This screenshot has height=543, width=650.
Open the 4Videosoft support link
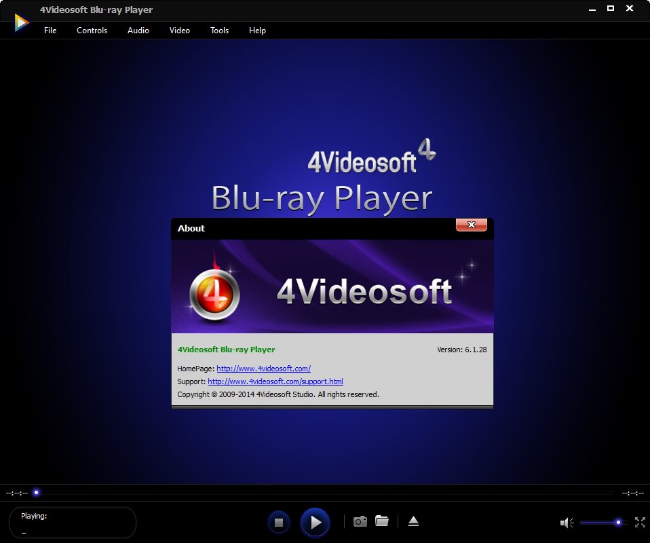coord(275,381)
